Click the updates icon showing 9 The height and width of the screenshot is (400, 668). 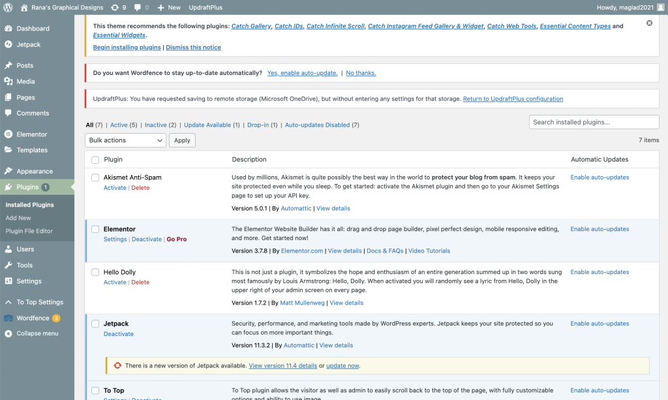[115, 7]
